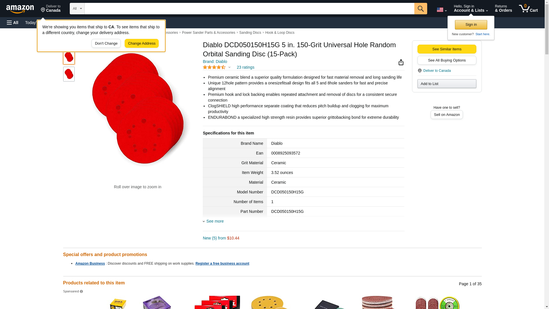Click the share icon near ratings
Image resolution: width=549 pixels, height=309 pixels.
[x=401, y=62]
